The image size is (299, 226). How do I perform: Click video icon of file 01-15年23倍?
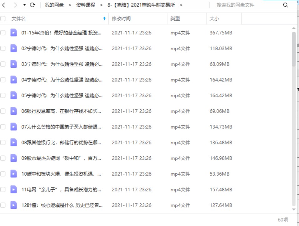point(13,33)
